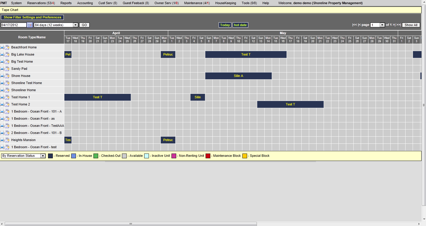This screenshot has width=426, height=226.
Task: Click the email icon for Test Home 1
Action: [x=7, y=97]
